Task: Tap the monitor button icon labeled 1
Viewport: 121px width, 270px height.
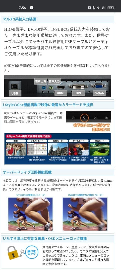Action: (x=73, y=118)
